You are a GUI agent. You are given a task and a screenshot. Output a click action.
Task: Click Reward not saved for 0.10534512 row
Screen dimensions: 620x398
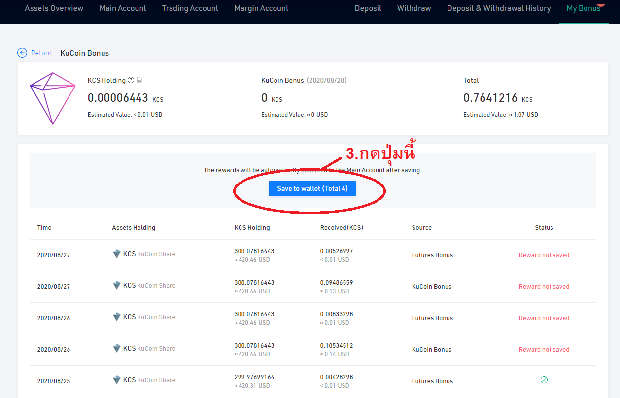[x=544, y=350]
